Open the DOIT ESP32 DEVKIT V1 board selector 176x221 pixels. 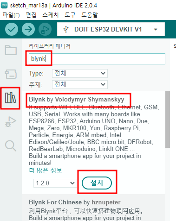(x=111, y=29)
